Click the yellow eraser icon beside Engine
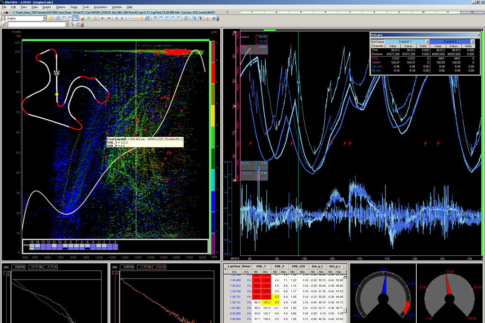Image resolution: width=485 pixels, height=323 pixels. pos(50,18)
